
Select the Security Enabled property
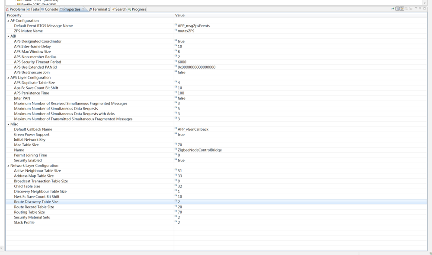click(28, 161)
